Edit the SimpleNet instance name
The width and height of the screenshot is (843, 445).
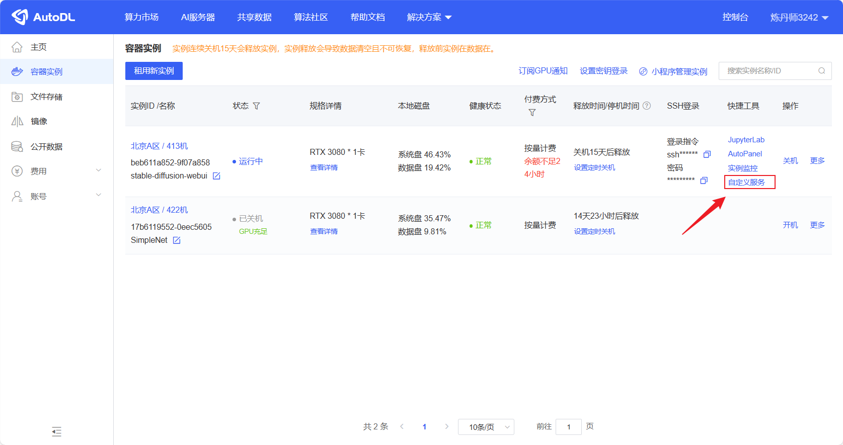pos(177,240)
